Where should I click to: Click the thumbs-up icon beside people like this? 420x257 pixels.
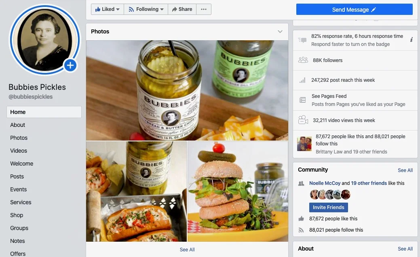point(301,219)
